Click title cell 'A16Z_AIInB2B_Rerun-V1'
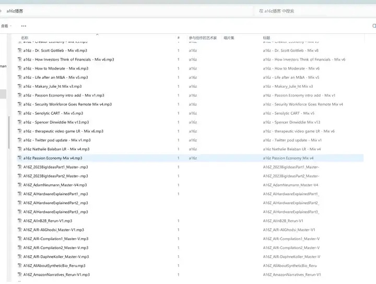376x284 pixels. tap(283, 221)
